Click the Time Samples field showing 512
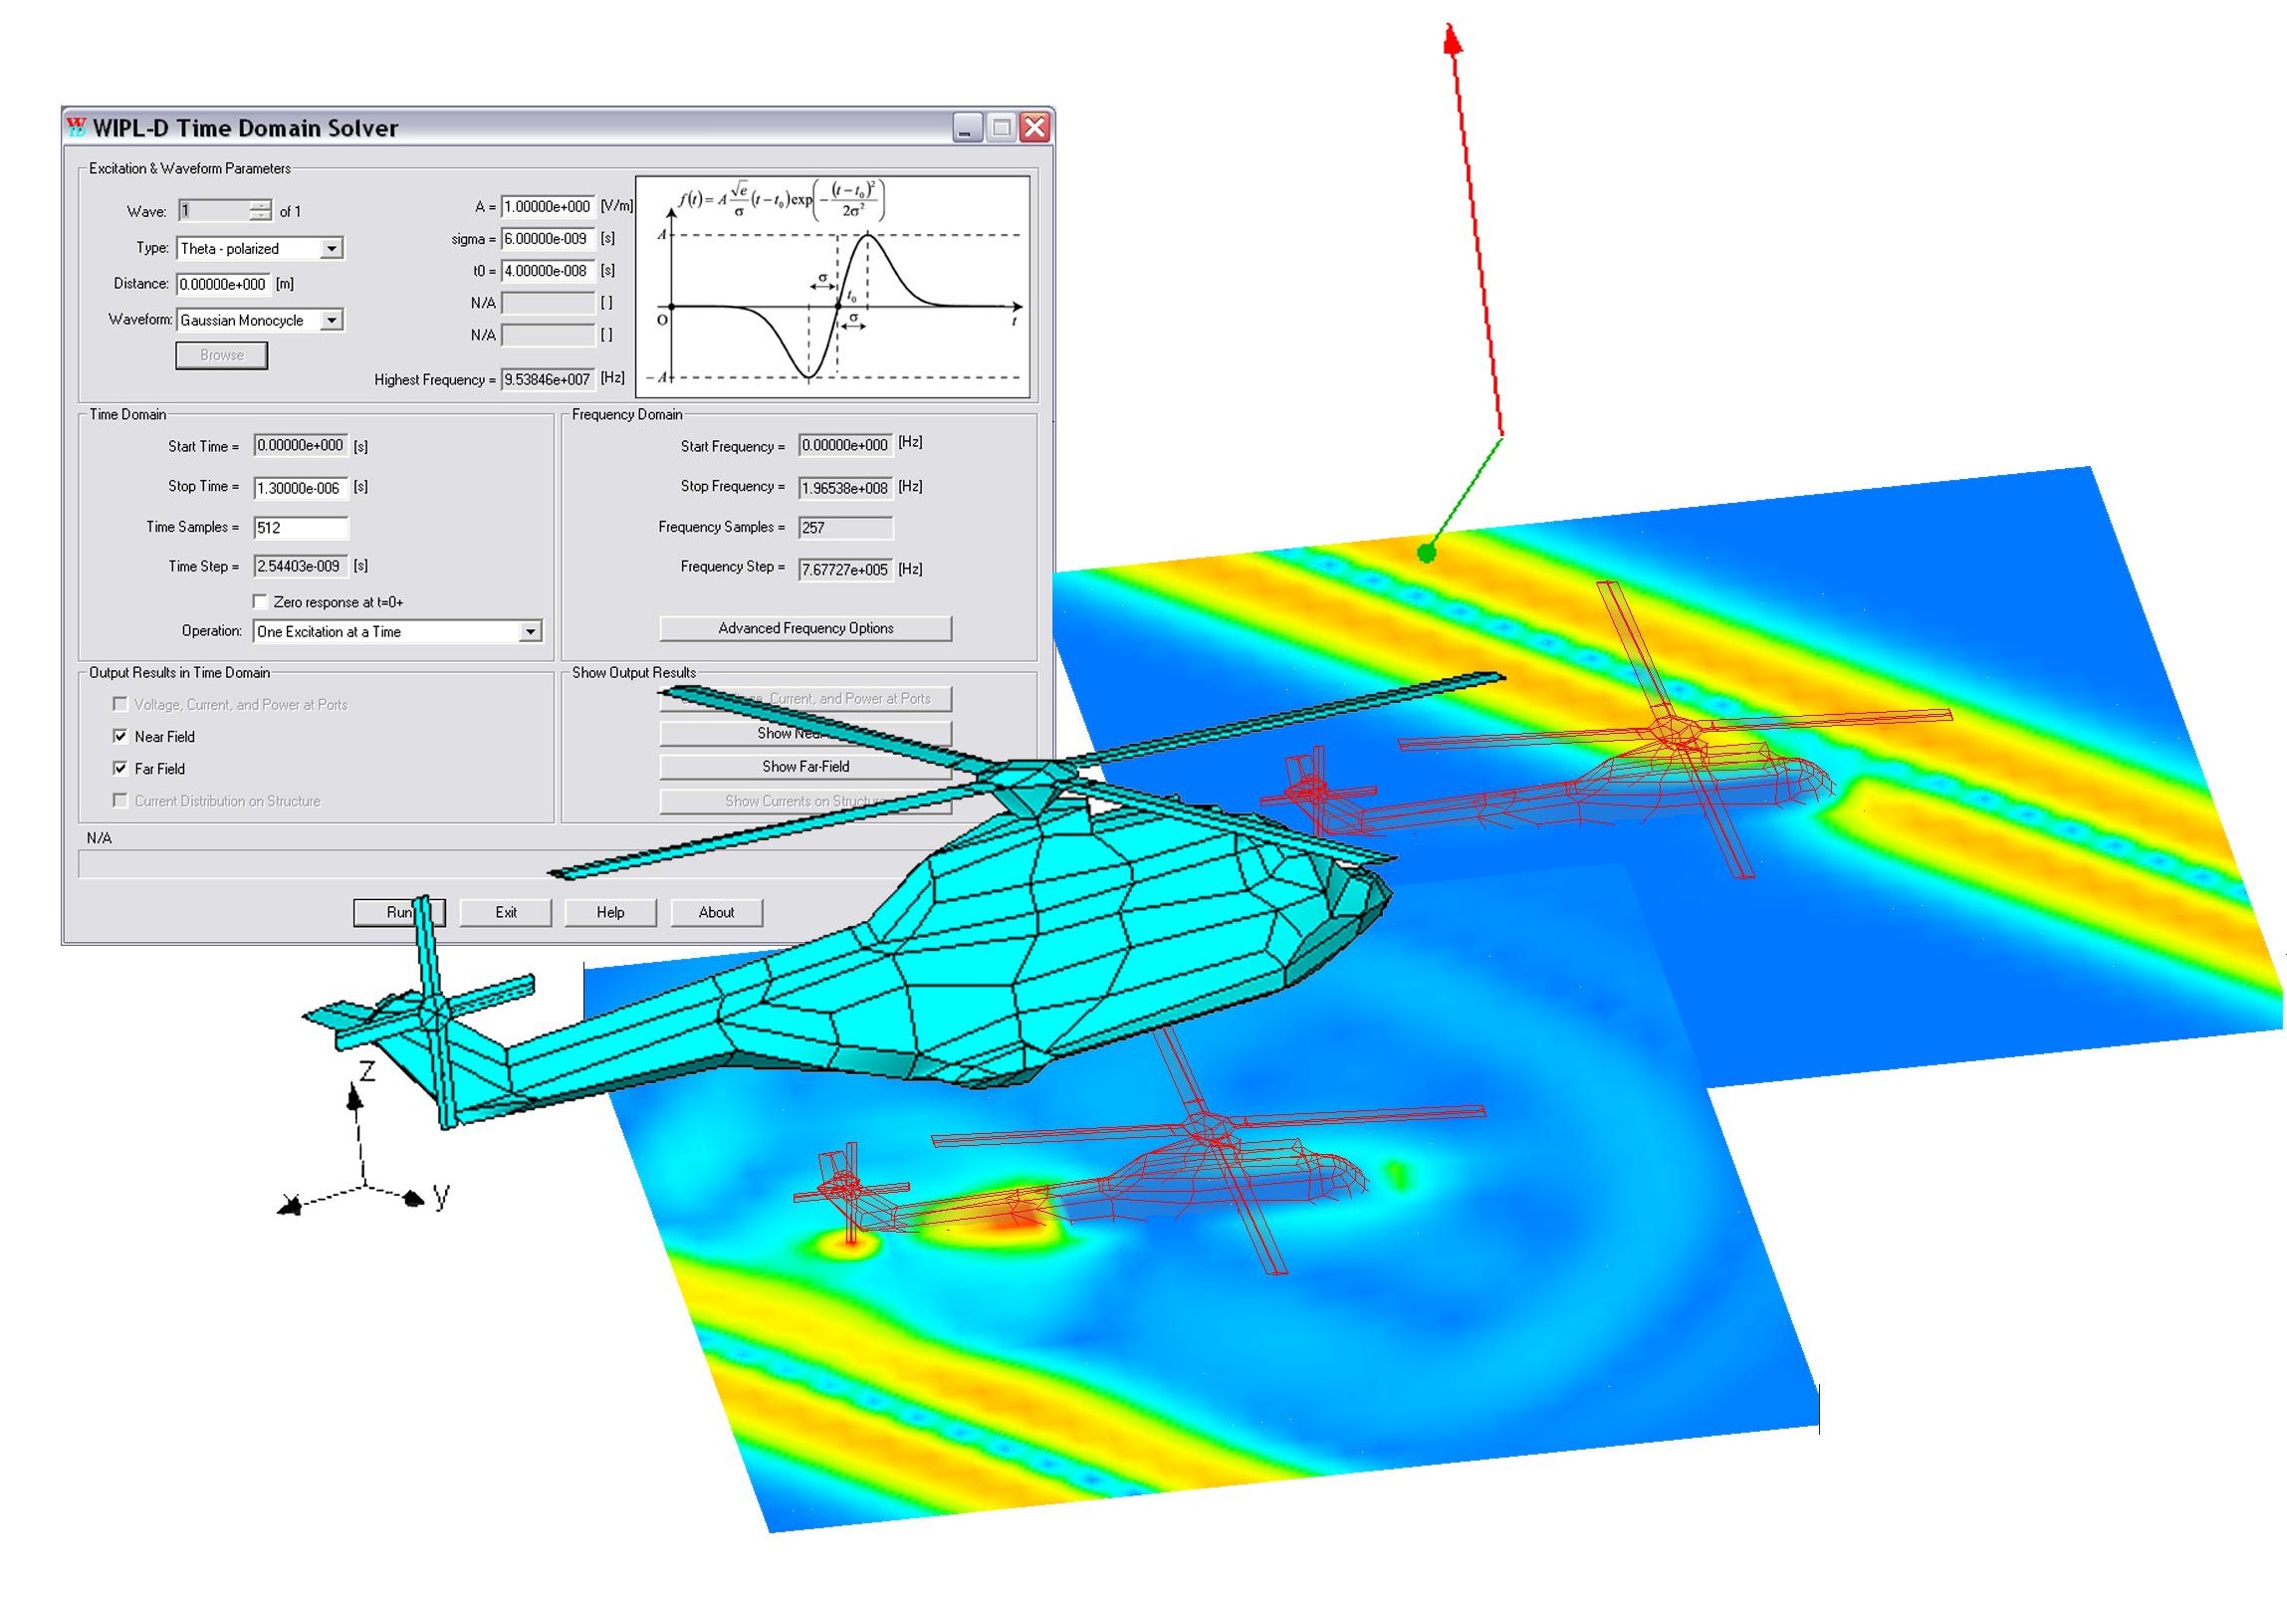The height and width of the screenshot is (1606, 2287). pos(300,528)
